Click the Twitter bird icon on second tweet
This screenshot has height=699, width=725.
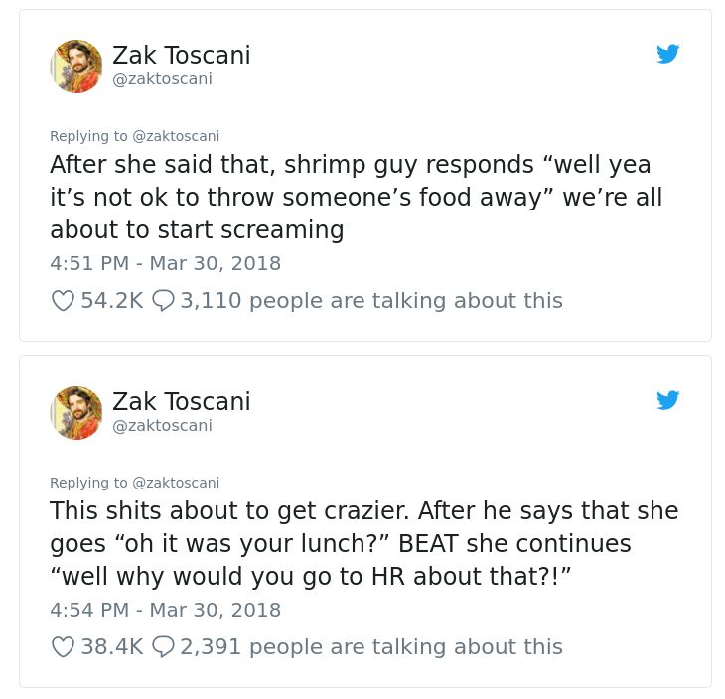point(667,400)
